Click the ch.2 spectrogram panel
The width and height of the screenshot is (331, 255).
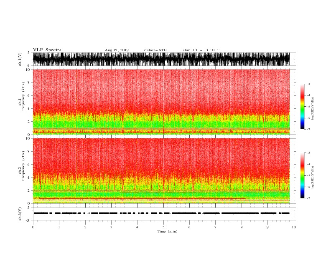(161, 171)
